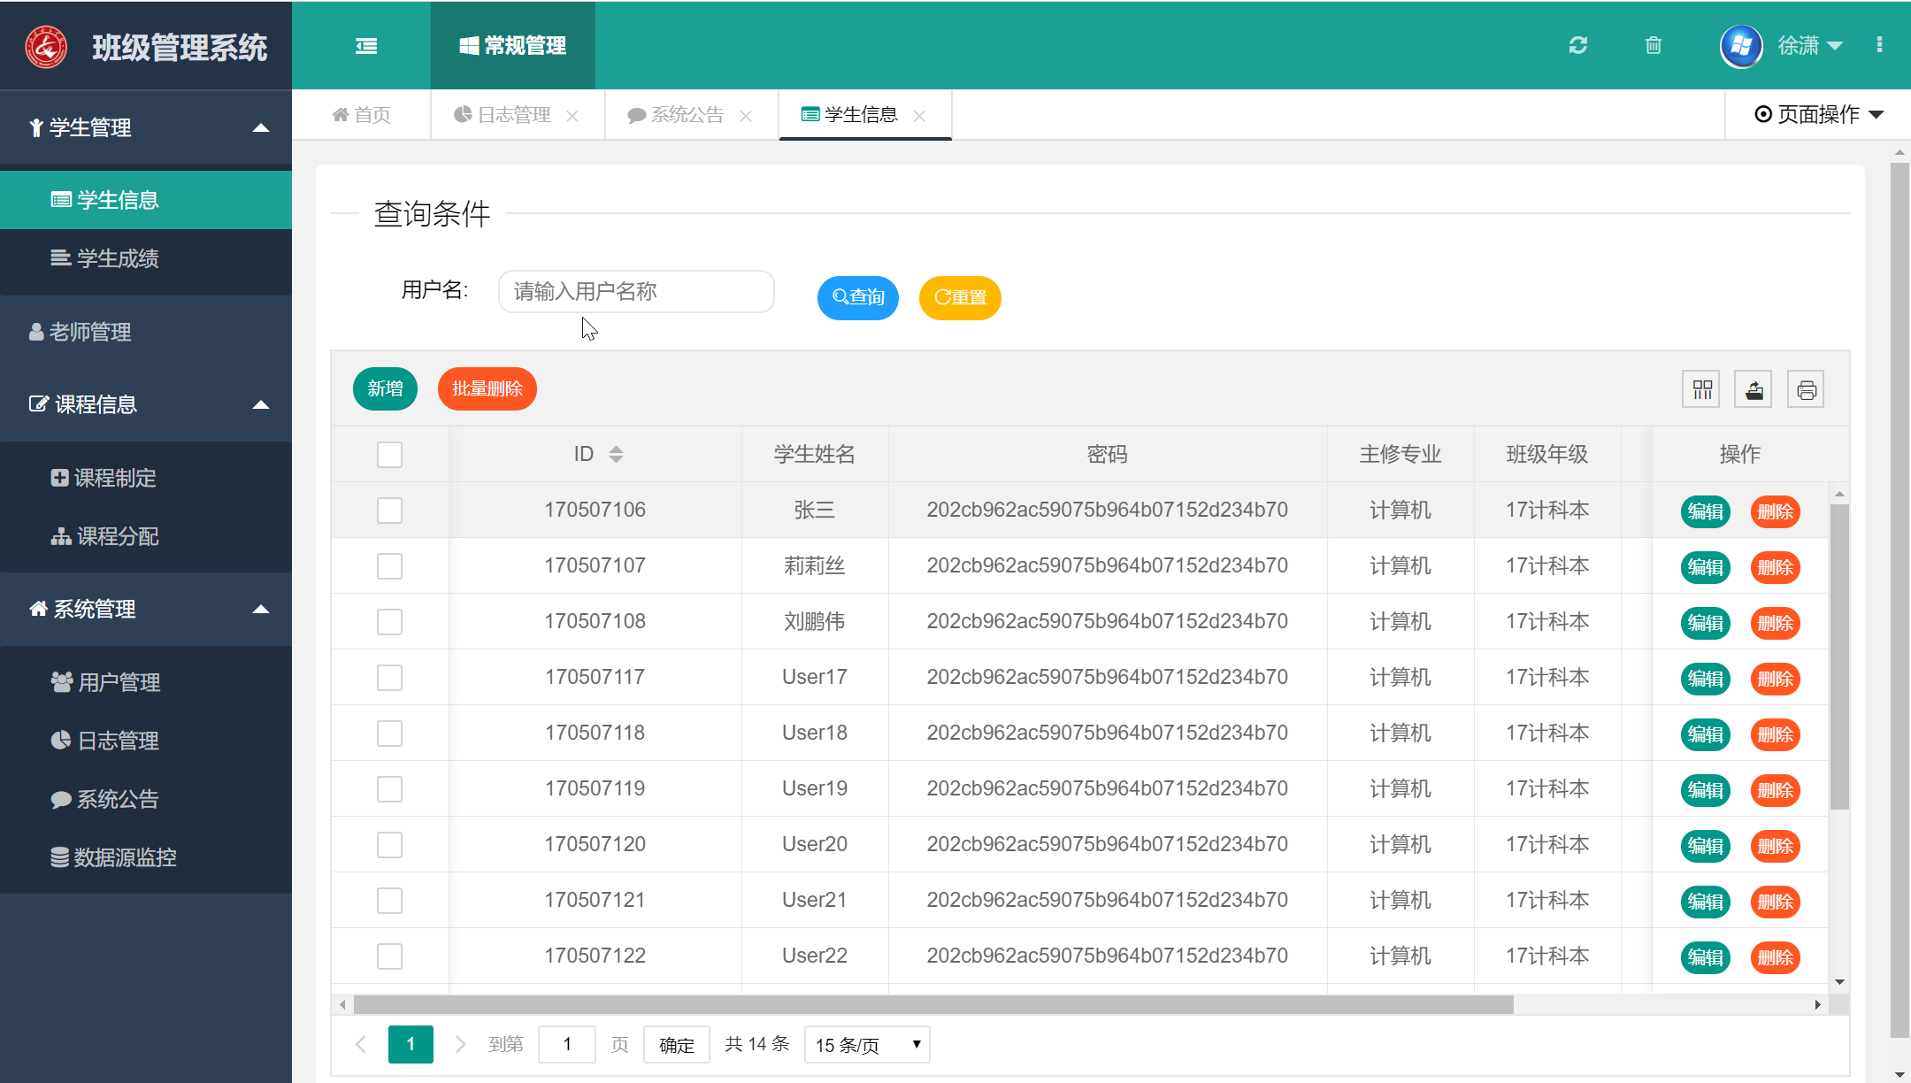
Task: Click the user avatar icon
Action: tap(1741, 46)
